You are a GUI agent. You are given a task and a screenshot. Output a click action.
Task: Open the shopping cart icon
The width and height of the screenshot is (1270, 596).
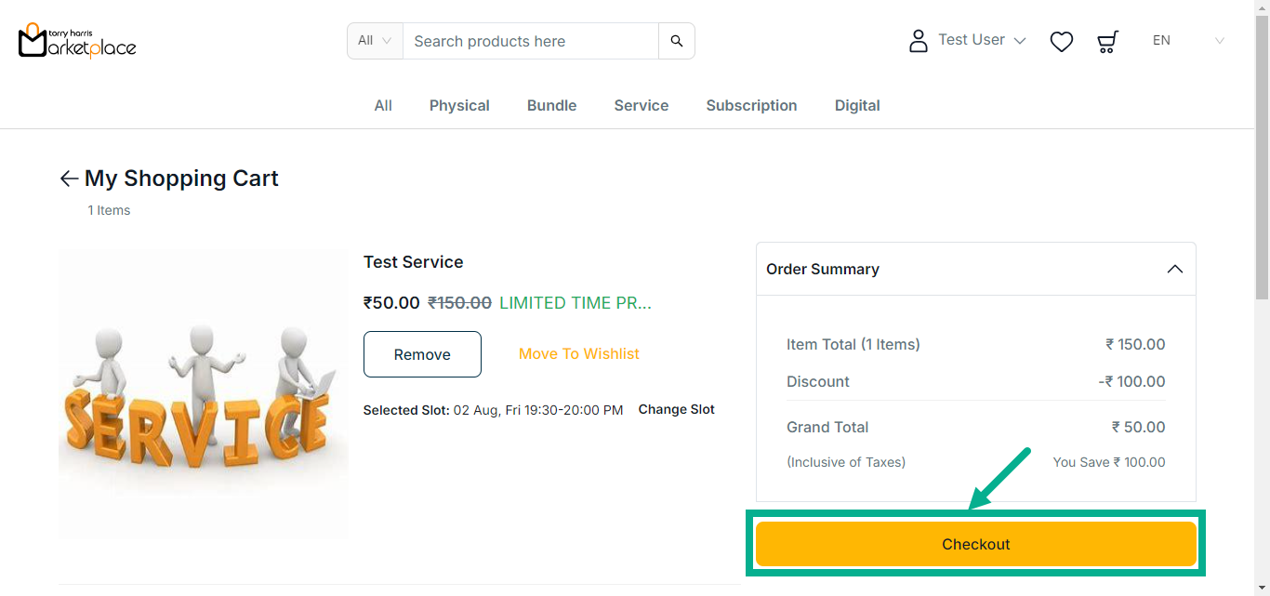1107,42
